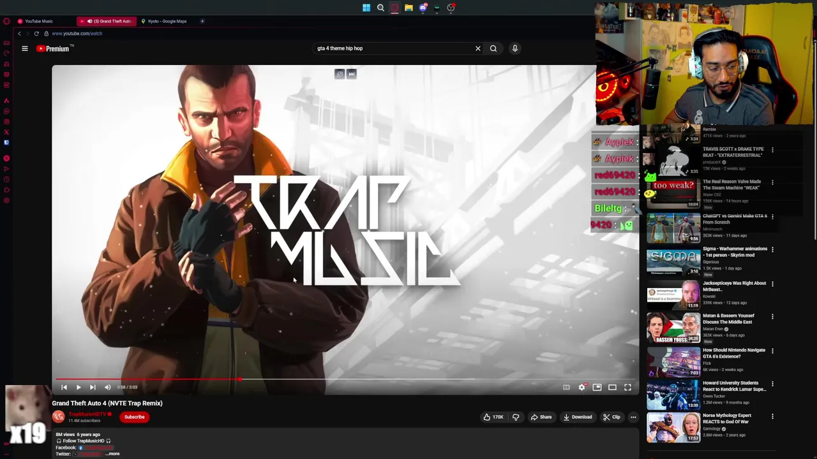The height and width of the screenshot is (459, 817).
Task: Click the search magnifier button
Action: (493, 48)
